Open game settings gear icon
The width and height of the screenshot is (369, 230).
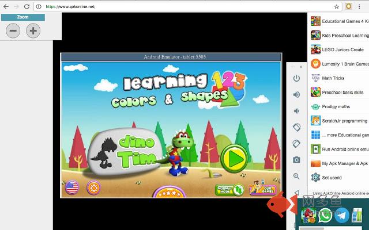click(93, 188)
